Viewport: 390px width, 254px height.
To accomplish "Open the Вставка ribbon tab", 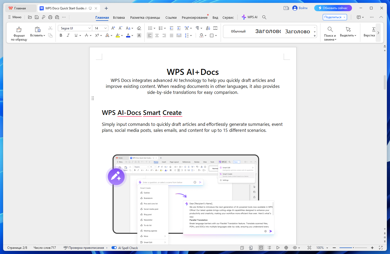I will 119,17.
